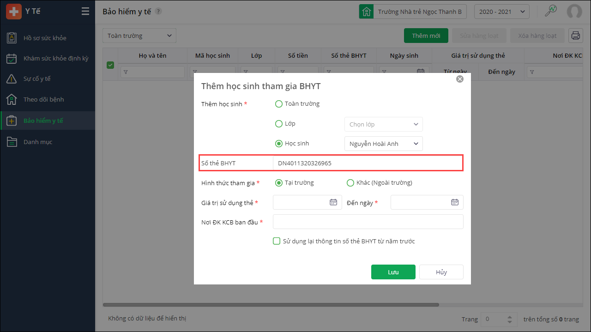Select the Toàn trường radio option
This screenshot has width=591, height=332.
point(279,104)
